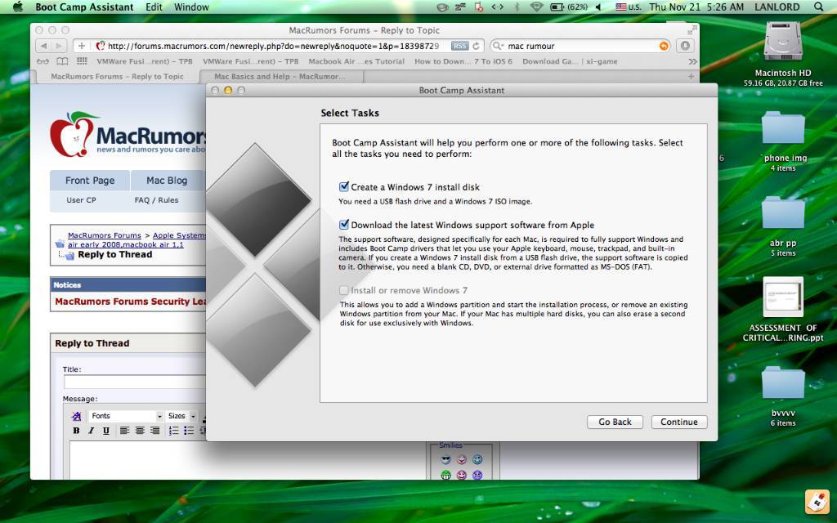Open Spotlight search magnifier icon
Viewport: 837px width, 523px height.
pos(818,7)
